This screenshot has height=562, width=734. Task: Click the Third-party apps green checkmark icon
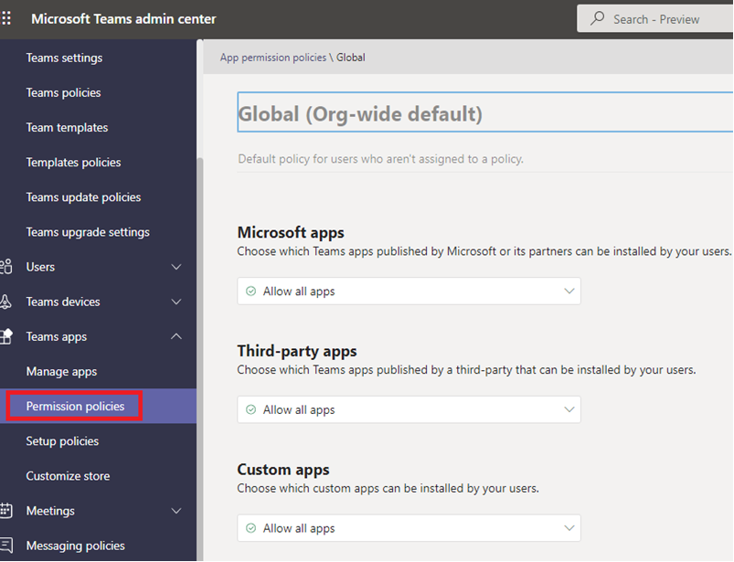[250, 409]
